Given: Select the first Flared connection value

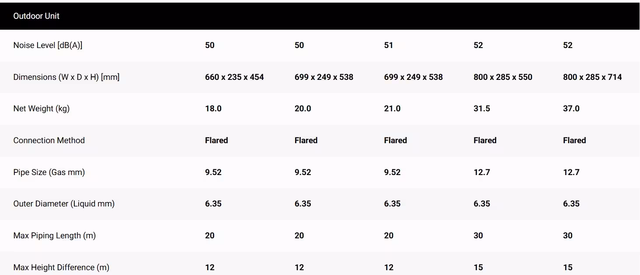Looking at the screenshot, I should pyautogui.click(x=216, y=141).
